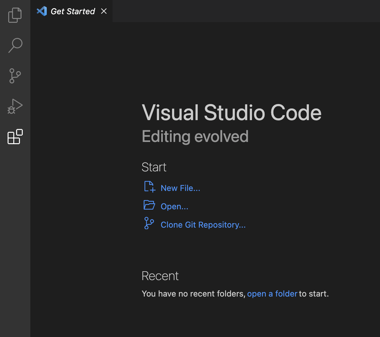Click the VS Code logo in the Get Started tab
The image size is (380, 337).
[x=42, y=11]
